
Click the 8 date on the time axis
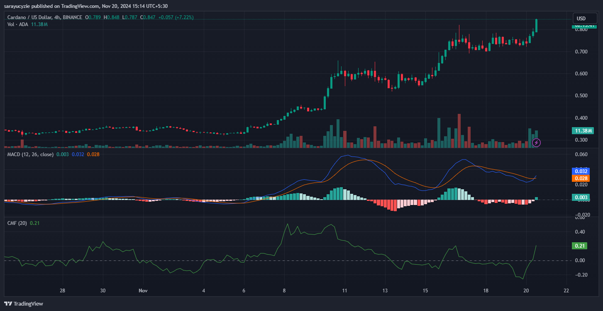point(284,291)
